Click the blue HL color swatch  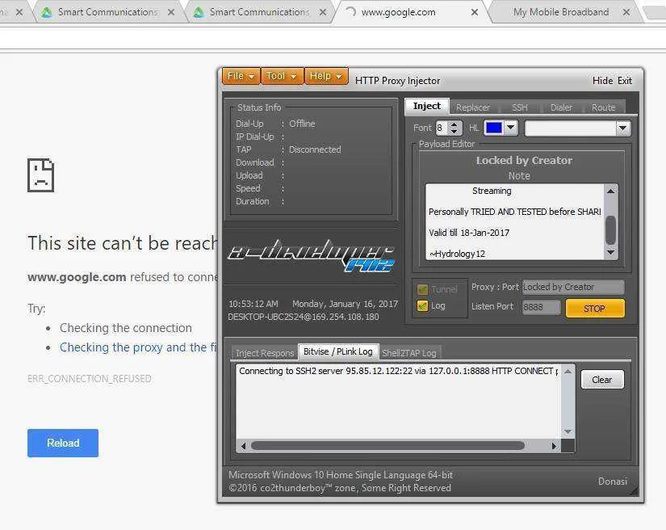pyautogui.click(x=493, y=128)
